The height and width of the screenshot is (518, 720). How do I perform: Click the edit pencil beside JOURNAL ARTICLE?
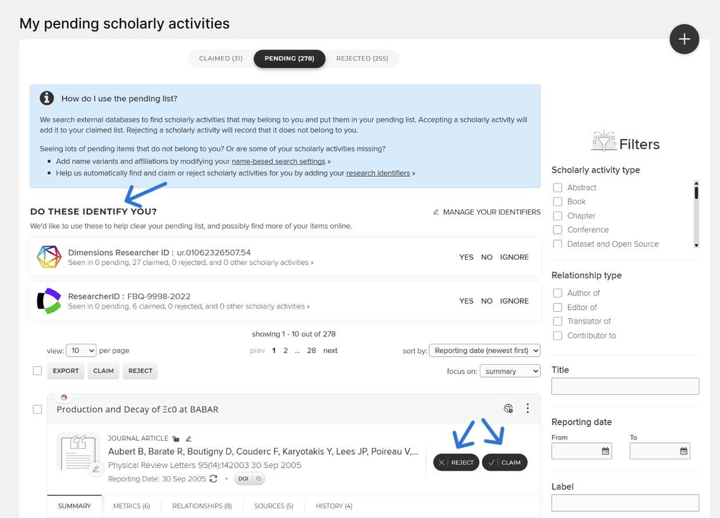pyautogui.click(x=188, y=438)
